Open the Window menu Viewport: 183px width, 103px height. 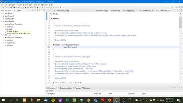point(45,5)
